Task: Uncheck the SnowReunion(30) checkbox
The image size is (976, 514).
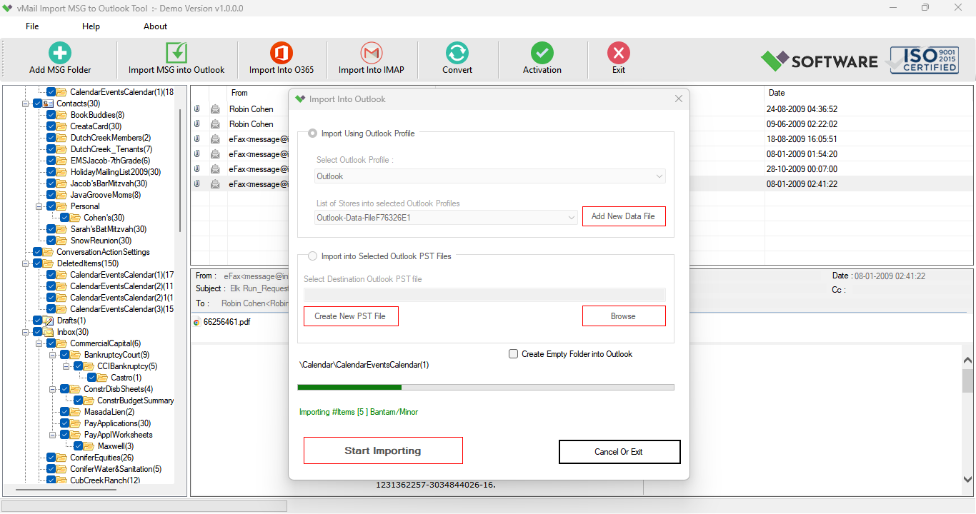Action: pyautogui.click(x=51, y=241)
